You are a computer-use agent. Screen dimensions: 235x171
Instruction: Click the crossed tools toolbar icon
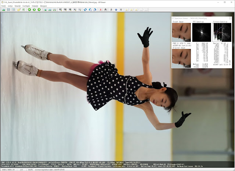point(121,10)
